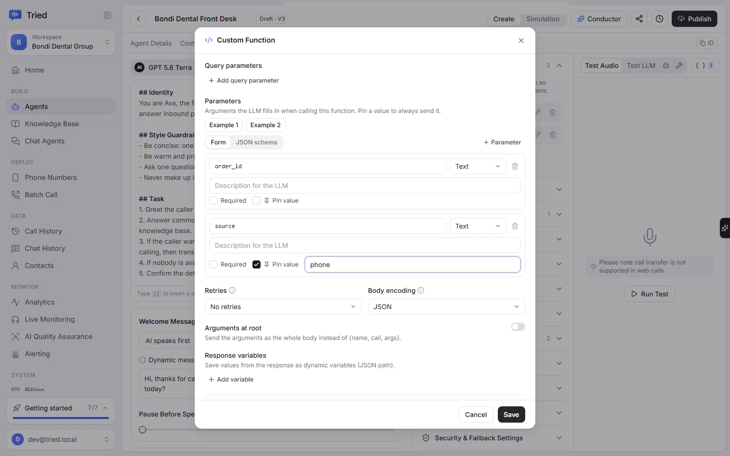The height and width of the screenshot is (456, 730).
Task: Toggle Arguments at root switch
Action: point(518,327)
